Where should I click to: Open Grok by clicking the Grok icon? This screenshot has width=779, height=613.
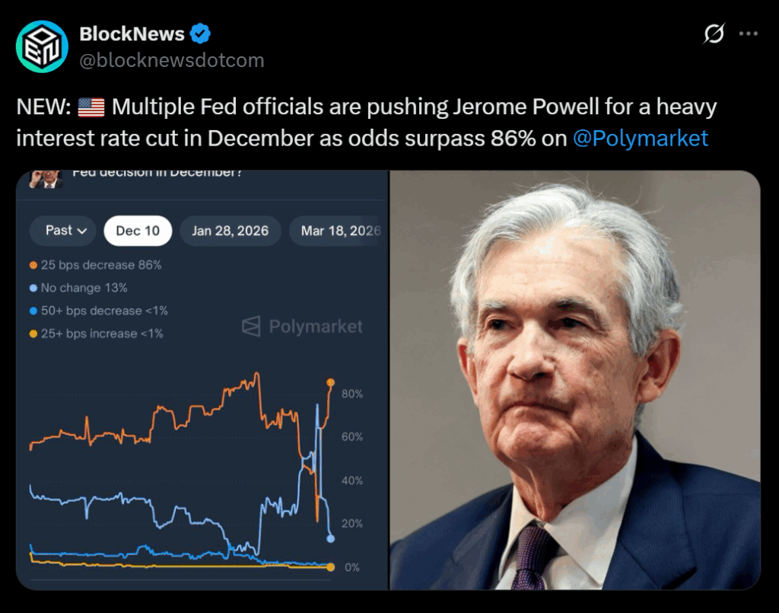(x=712, y=33)
